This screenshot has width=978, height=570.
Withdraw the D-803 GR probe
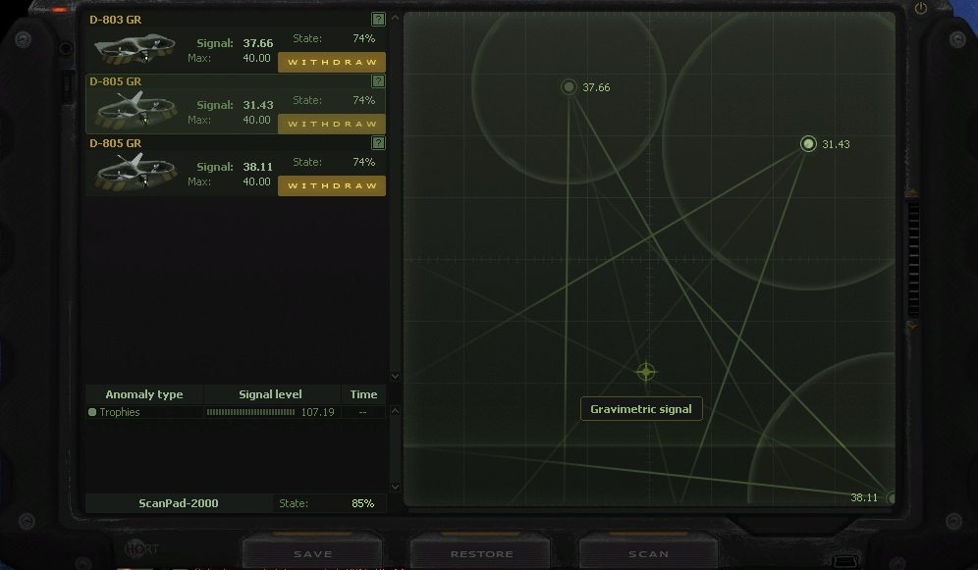click(x=332, y=62)
